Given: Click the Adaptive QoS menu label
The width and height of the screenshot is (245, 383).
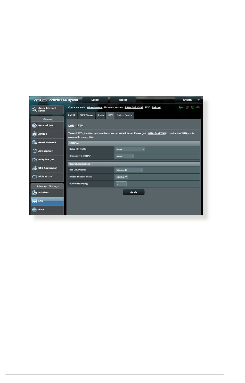Looking at the screenshot, I should (46, 159).
